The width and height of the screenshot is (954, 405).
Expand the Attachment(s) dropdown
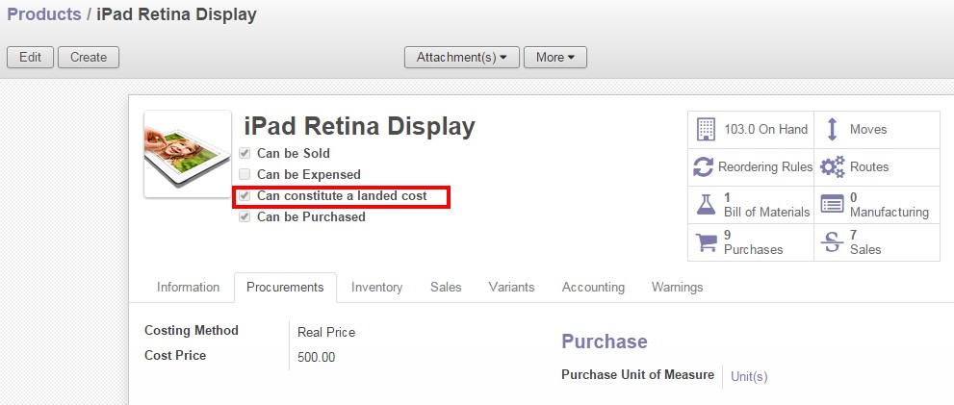pyautogui.click(x=461, y=58)
